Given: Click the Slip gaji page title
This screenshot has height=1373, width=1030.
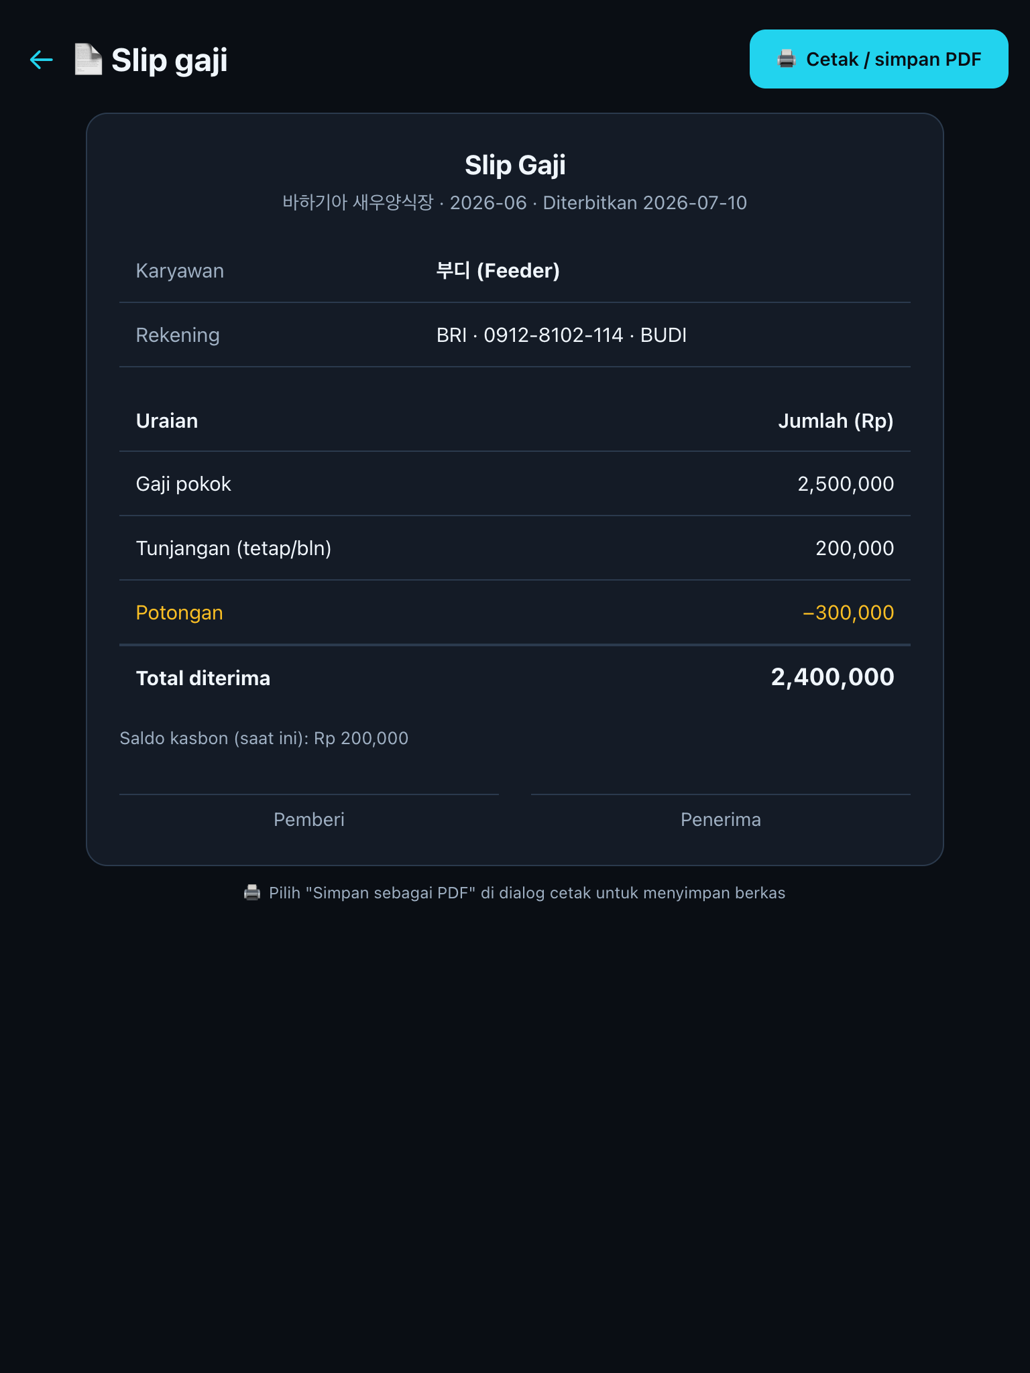Looking at the screenshot, I should [x=169, y=60].
